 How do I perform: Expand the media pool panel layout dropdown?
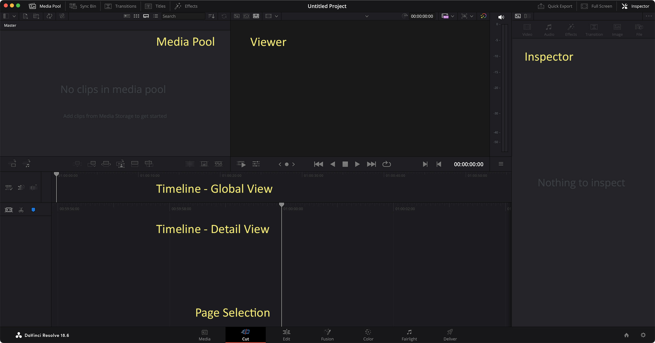pos(14,16)
